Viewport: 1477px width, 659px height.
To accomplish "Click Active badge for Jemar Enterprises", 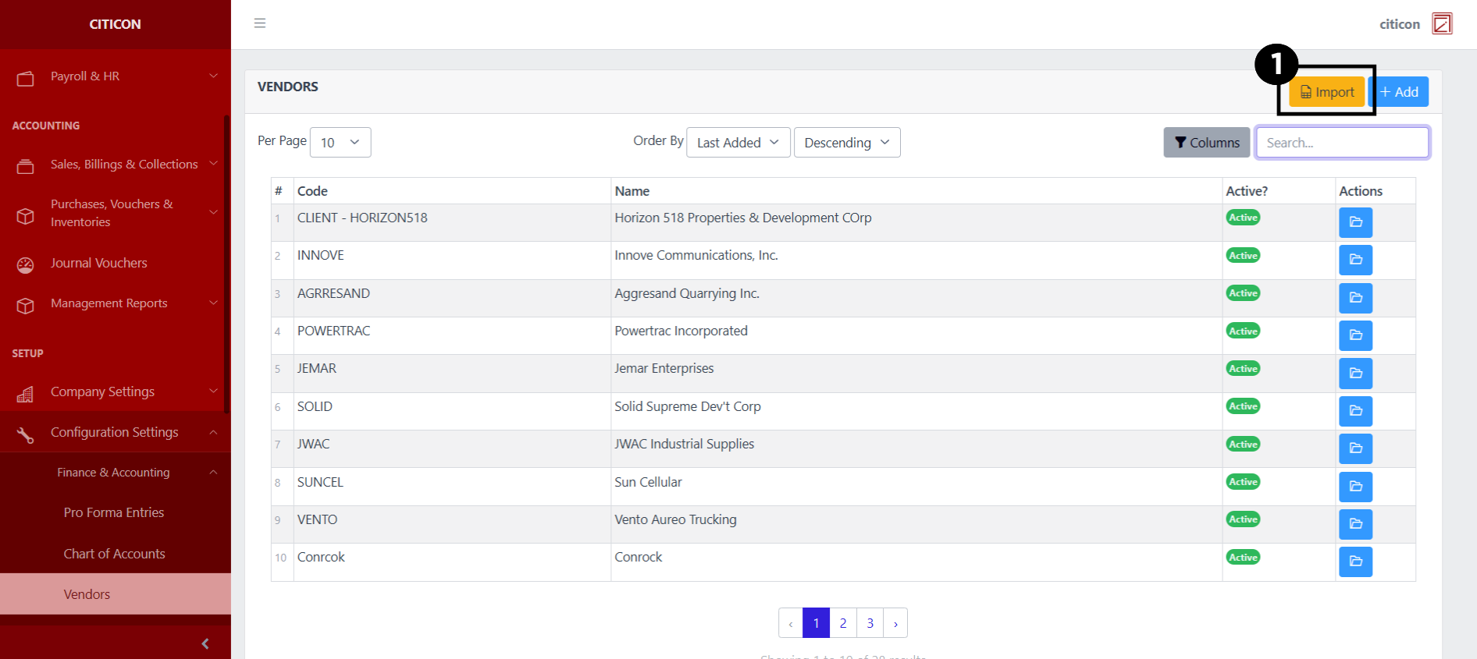I will tap(1243, 369).
